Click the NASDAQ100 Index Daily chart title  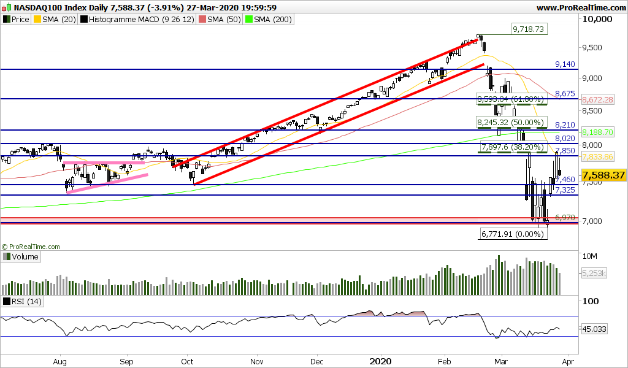coord(145,7)
